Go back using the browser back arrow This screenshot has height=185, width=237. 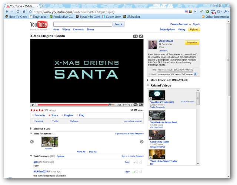tap(6, 12)
